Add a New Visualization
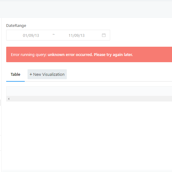 (47, 74)
